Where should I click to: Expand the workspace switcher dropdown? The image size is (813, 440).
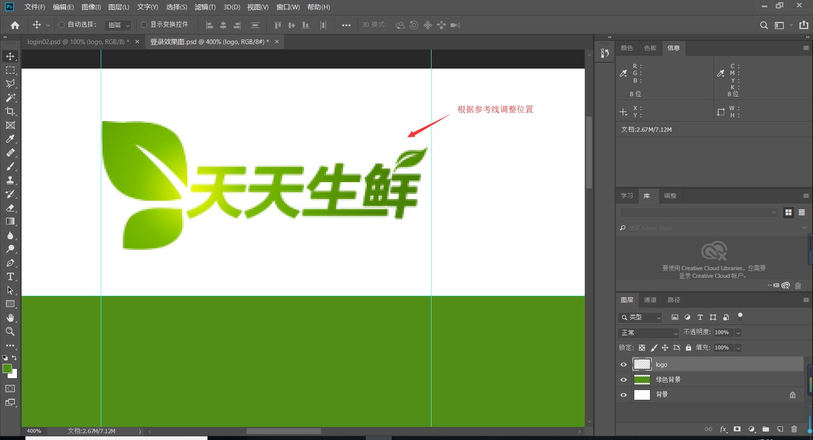[x=791, y=25]
